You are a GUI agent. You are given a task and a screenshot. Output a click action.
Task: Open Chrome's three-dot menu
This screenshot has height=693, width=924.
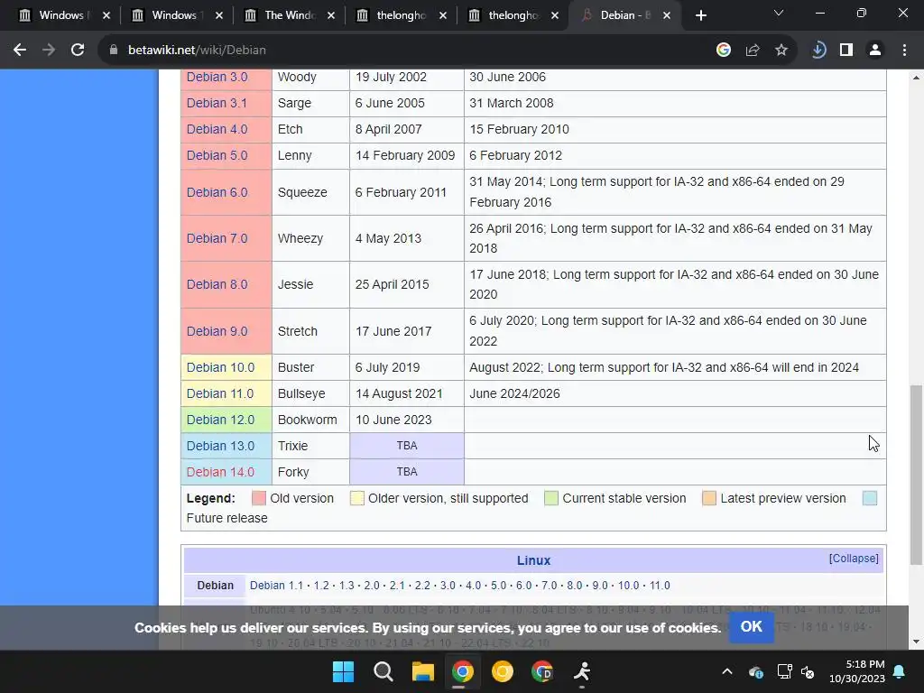point(904,51)
